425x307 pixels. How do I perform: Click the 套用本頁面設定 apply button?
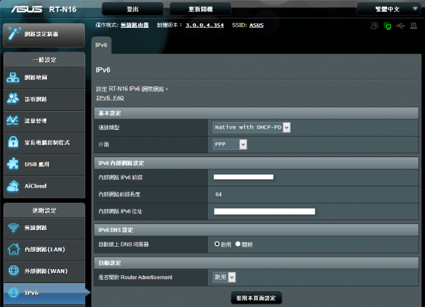[256, 298]
